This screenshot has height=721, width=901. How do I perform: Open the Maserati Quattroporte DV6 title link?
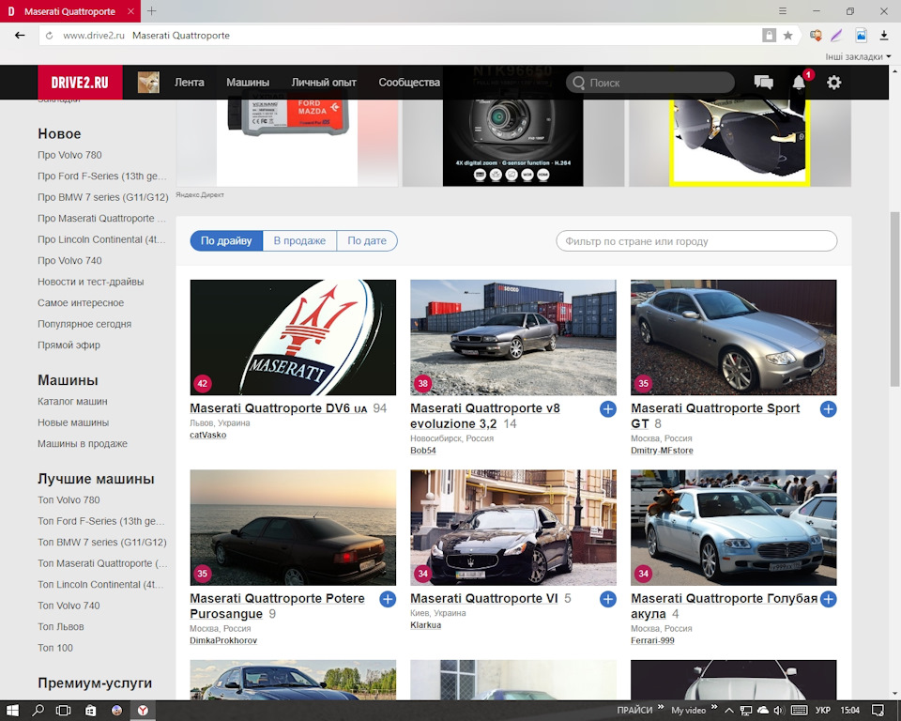click(278, 408)
